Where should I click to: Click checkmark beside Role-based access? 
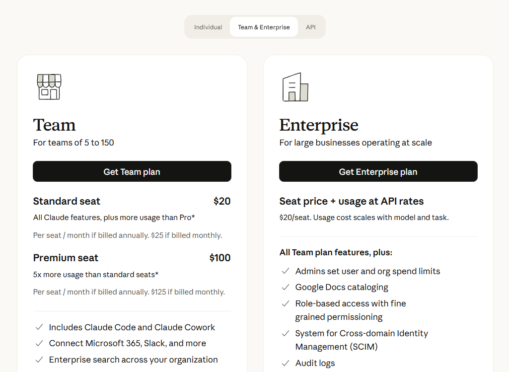(x=286, y=303)
